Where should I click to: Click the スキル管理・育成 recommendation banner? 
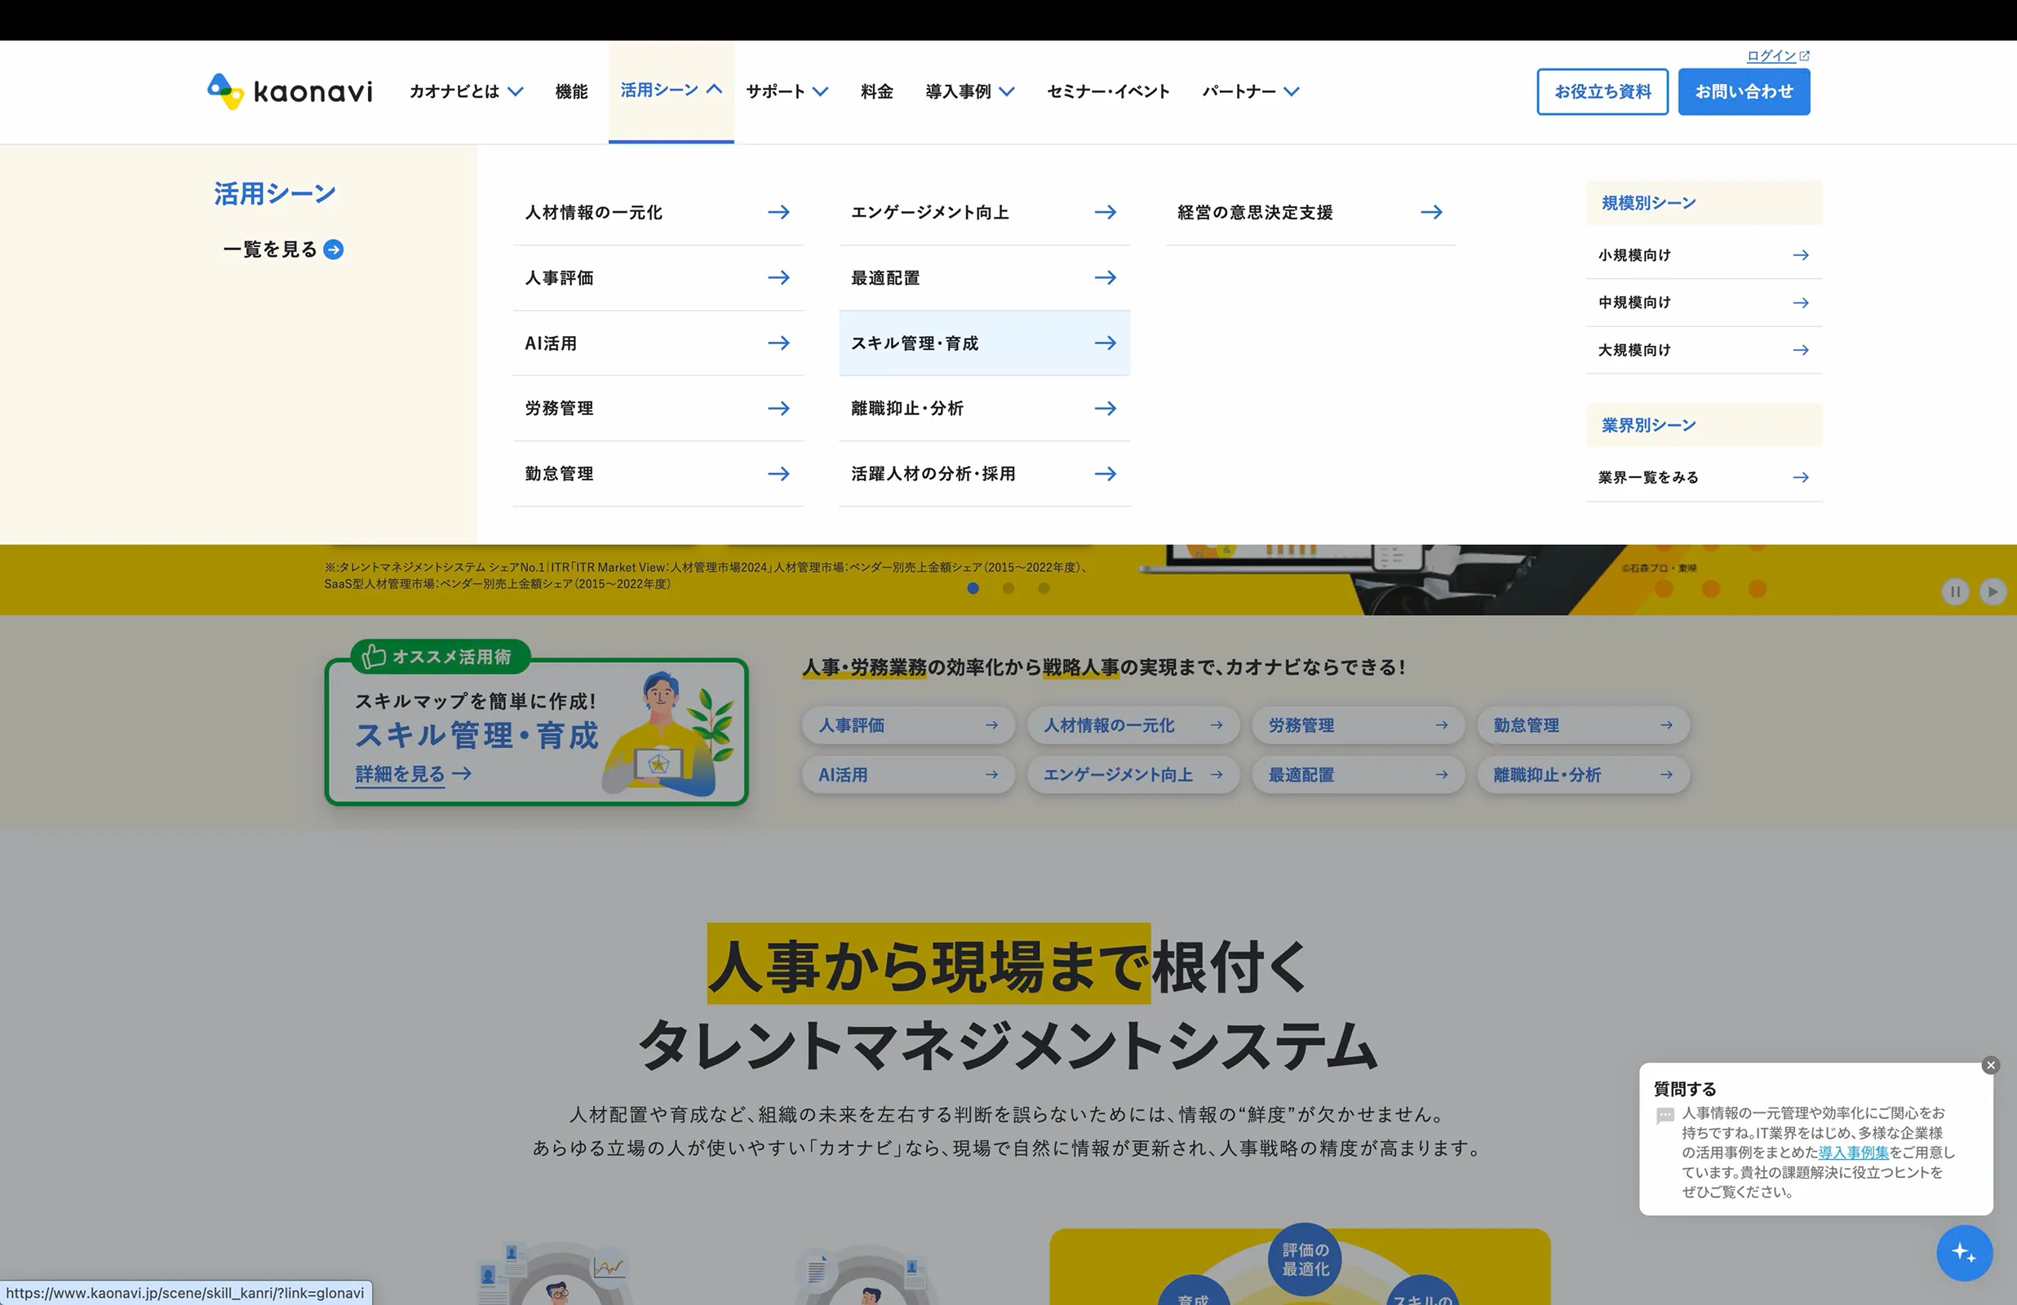pos(536,732)
